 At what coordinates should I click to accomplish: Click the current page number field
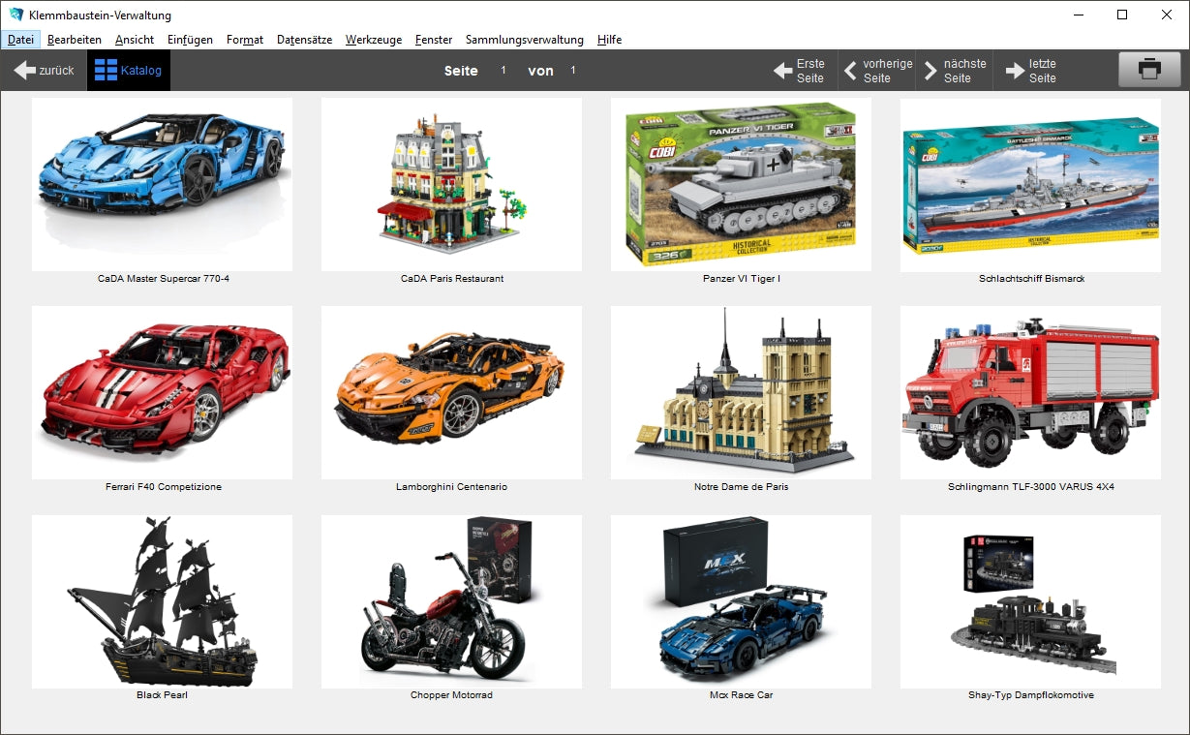point(503,71)
